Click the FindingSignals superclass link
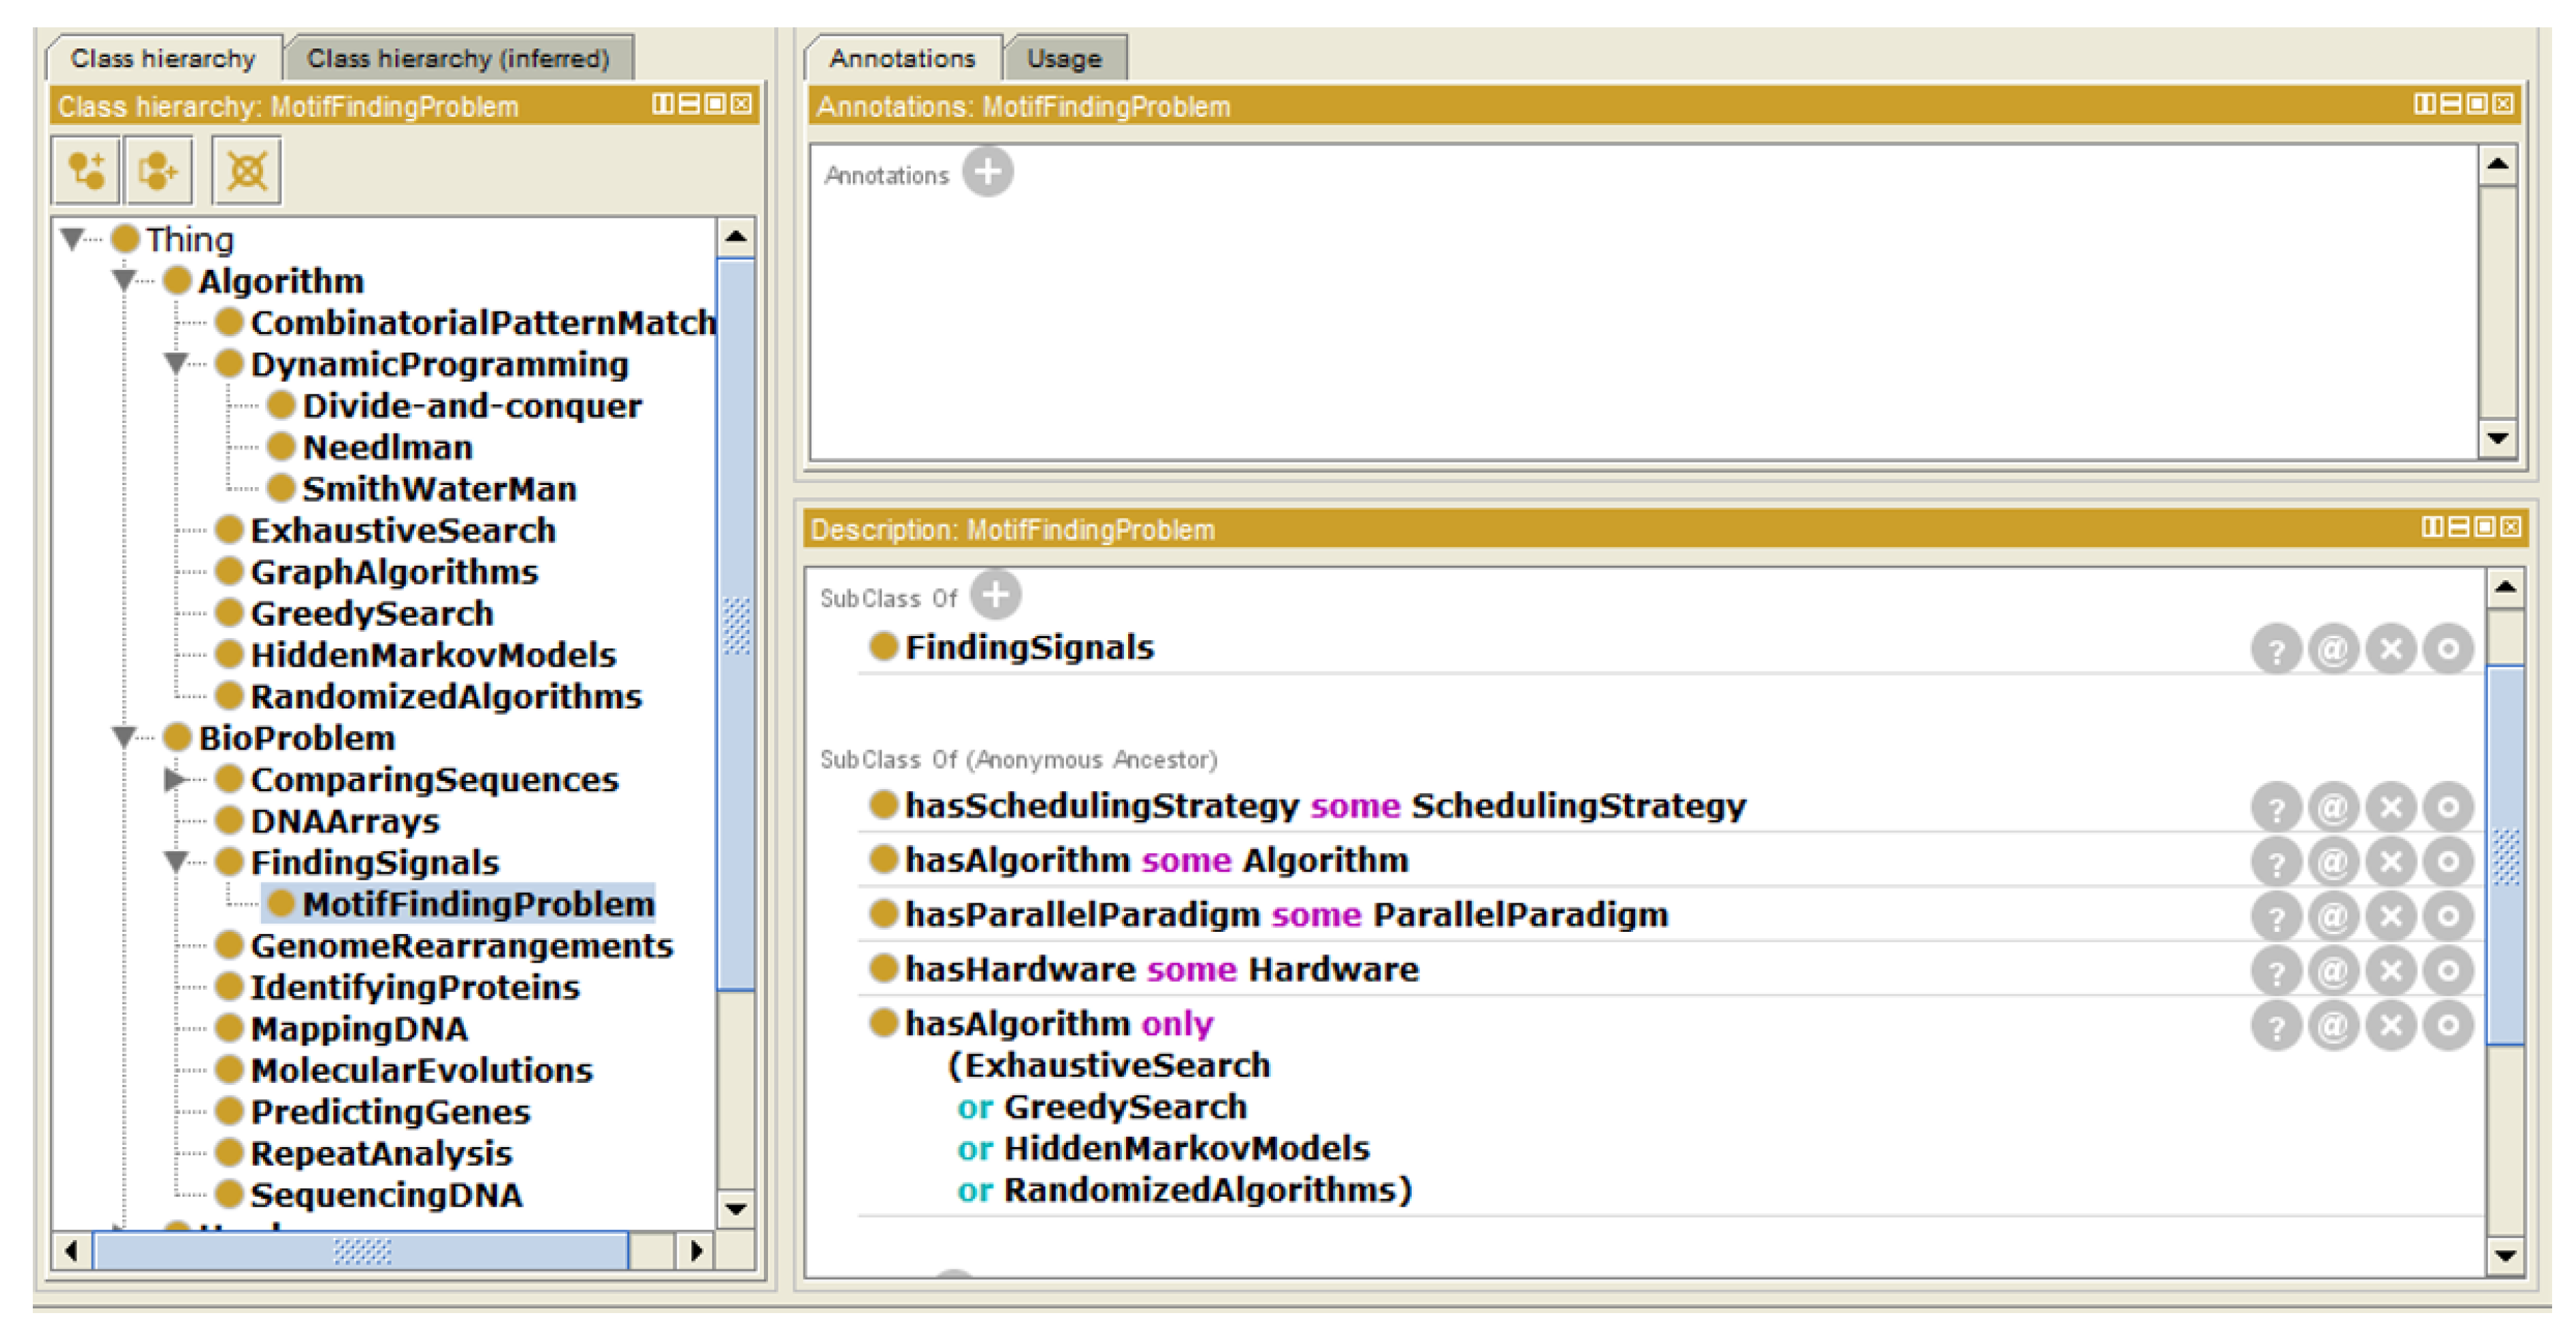This screenshot has width=2576, height=1337. (1028, 647)
